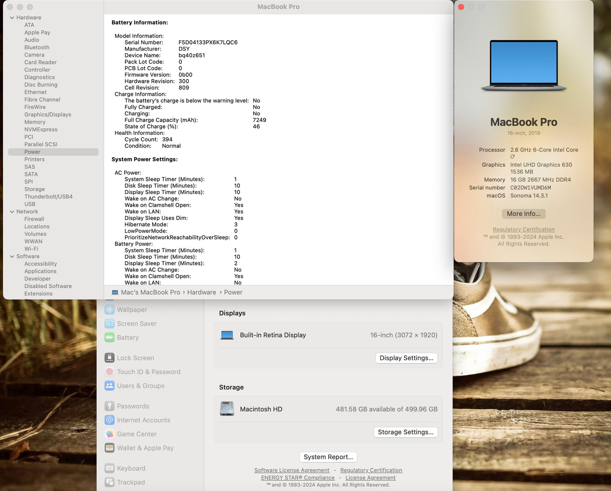Open Lock Screen via its padlock icon
Image resolution: width=611 pixels, height=491 pixels.
[110, 358]
